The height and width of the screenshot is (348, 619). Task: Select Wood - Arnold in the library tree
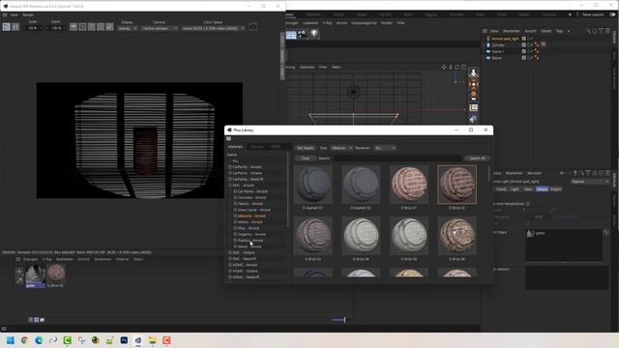pyautogui.click(x=250, y=246)
